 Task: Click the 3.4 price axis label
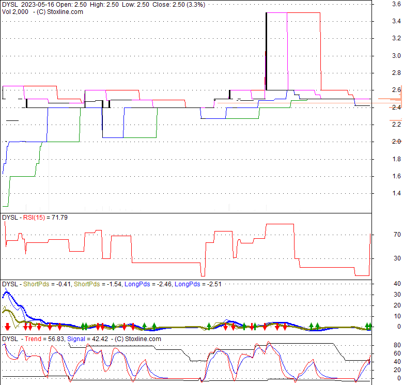[396, 21]
